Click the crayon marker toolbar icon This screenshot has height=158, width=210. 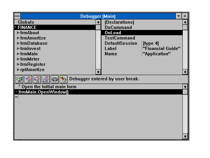click(x=63, y=79)
